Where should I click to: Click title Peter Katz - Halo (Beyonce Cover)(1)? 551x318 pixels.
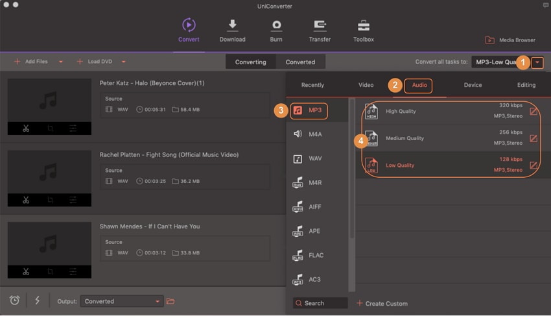point(152,83)
